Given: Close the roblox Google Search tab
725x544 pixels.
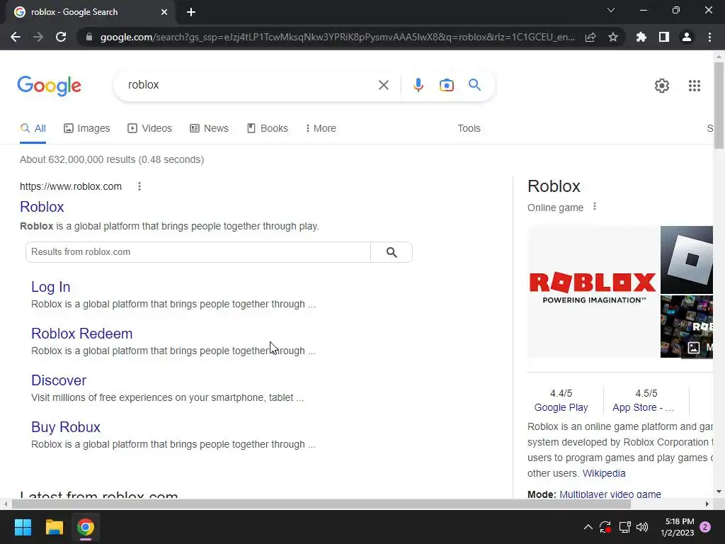Looking at the screenshot, I should [164, 12].
